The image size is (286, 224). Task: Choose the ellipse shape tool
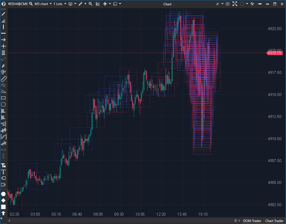pos(3,104)
